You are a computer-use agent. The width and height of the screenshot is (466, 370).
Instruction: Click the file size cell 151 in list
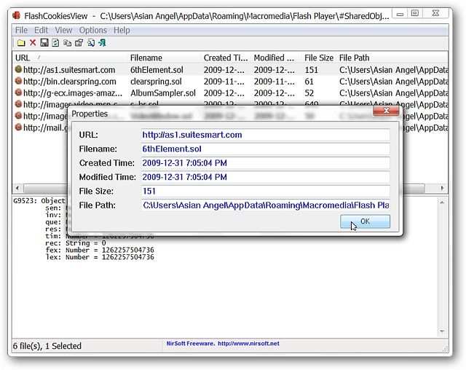(x=311, y=70)
